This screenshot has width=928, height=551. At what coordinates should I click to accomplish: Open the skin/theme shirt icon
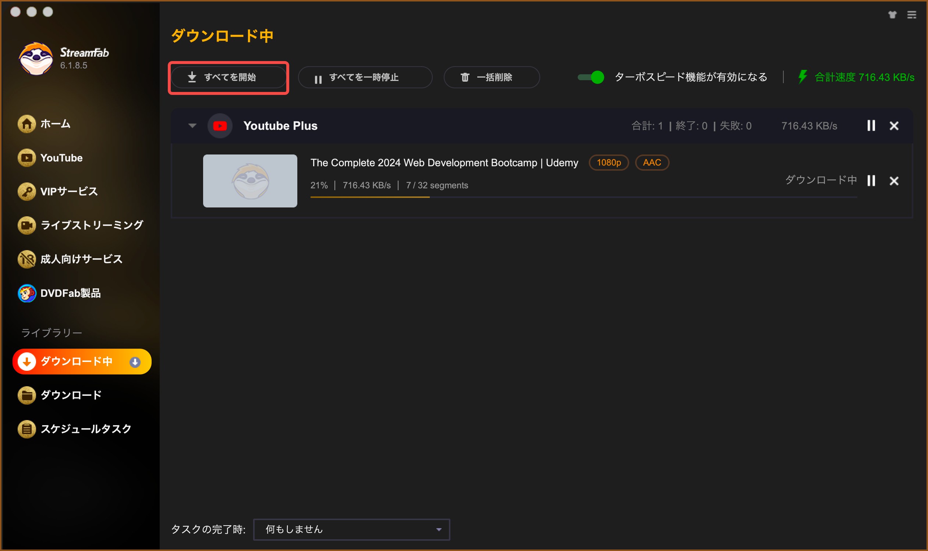892,14
